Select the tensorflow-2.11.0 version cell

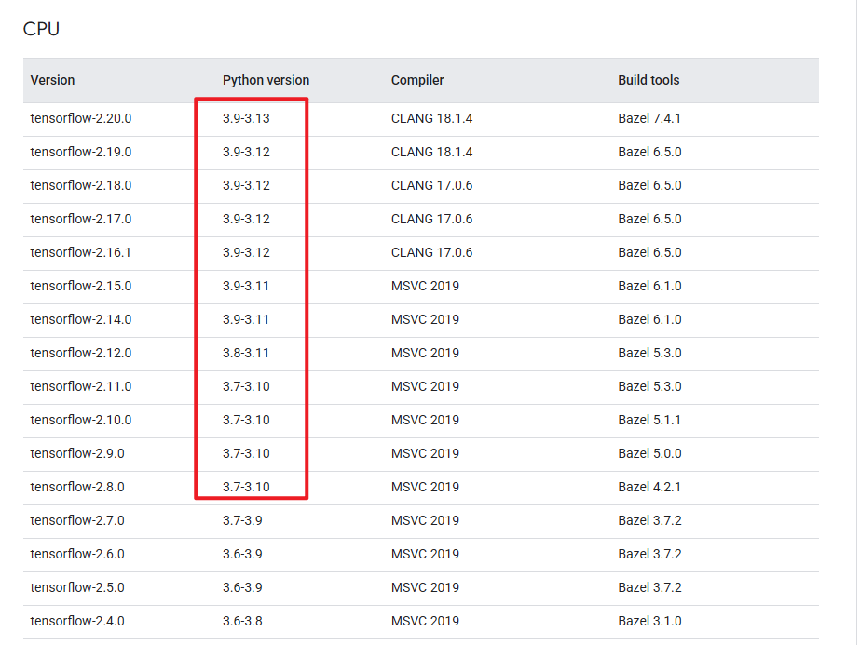click(81, 386)
